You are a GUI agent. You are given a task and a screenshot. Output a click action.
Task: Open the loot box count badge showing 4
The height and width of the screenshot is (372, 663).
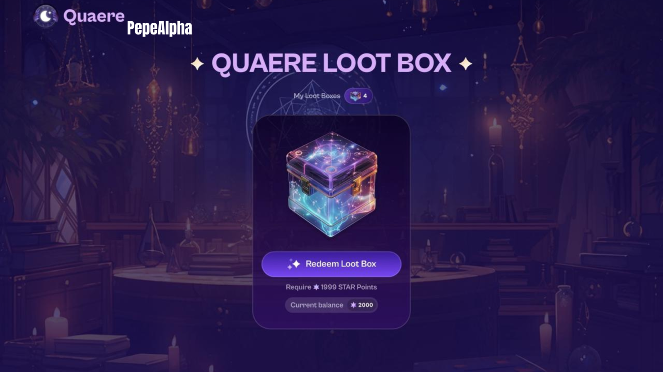(358, 96)
